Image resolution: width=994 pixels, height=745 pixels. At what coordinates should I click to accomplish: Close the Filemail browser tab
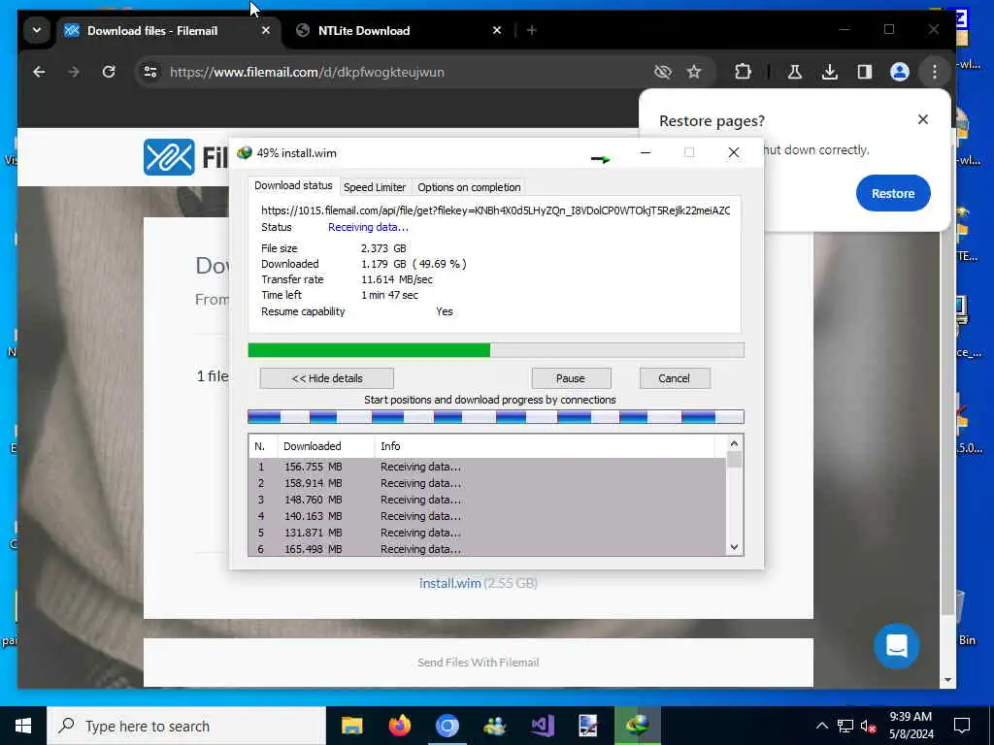pos(266,30)
